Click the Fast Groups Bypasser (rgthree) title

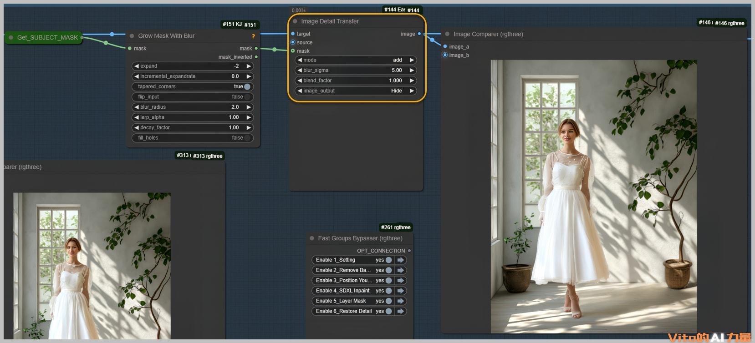click(x=360, y=238)
